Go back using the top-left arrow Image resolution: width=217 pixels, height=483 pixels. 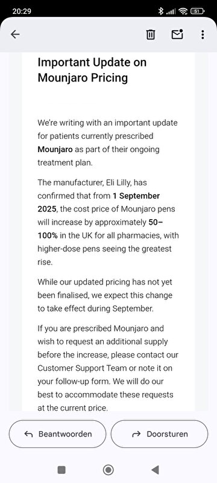pos(15,34)
